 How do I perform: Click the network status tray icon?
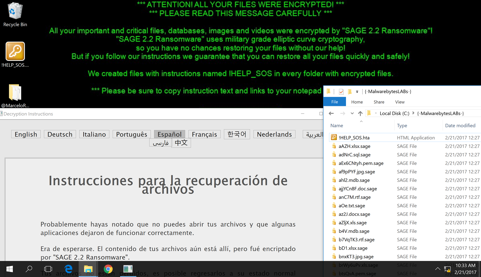point(448,269)
